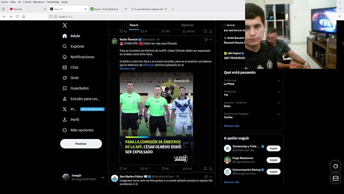Open the Radio Ñanduti profile avatar
Image resolution: width=344 pixels, height=194 pixels.
pos(115,41)
